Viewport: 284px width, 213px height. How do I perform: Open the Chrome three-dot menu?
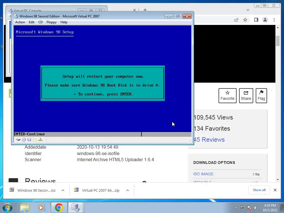[x=274, y=20]
